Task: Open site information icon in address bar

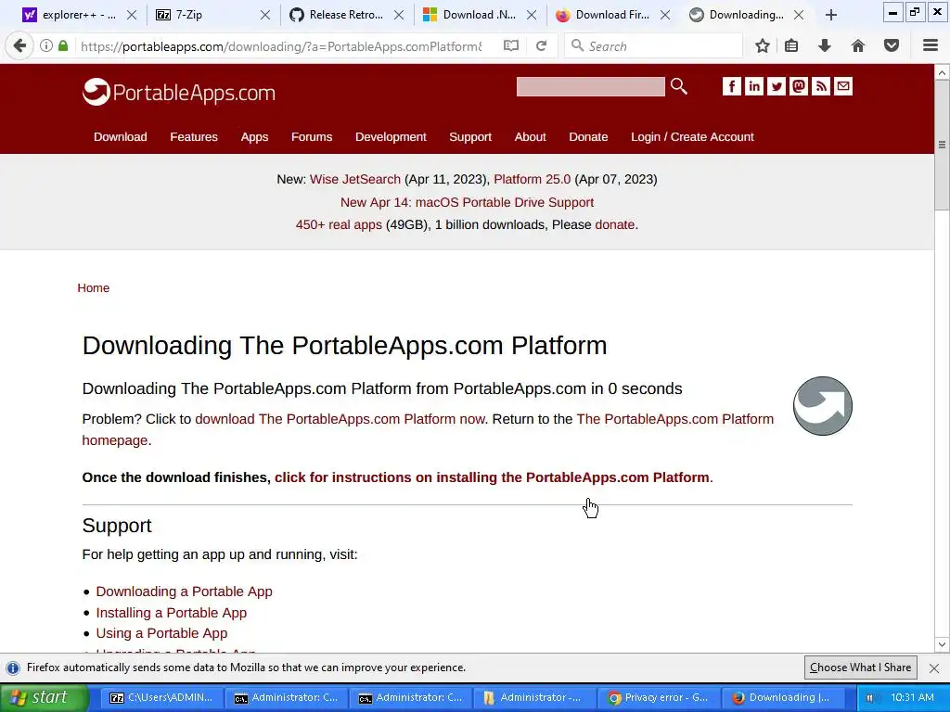Action: pos(46,46)
